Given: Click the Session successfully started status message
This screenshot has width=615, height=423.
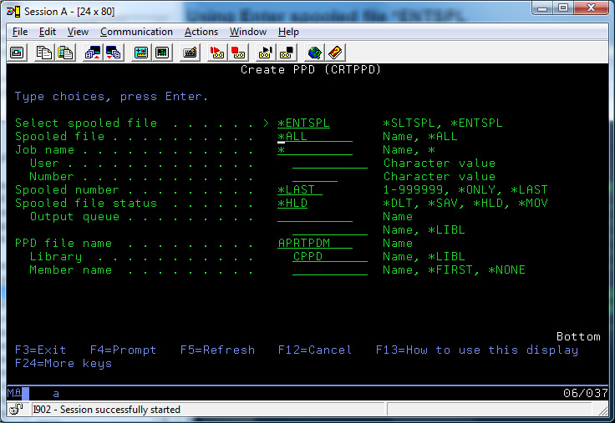Looking at the screenshot, I should [106, 410].
